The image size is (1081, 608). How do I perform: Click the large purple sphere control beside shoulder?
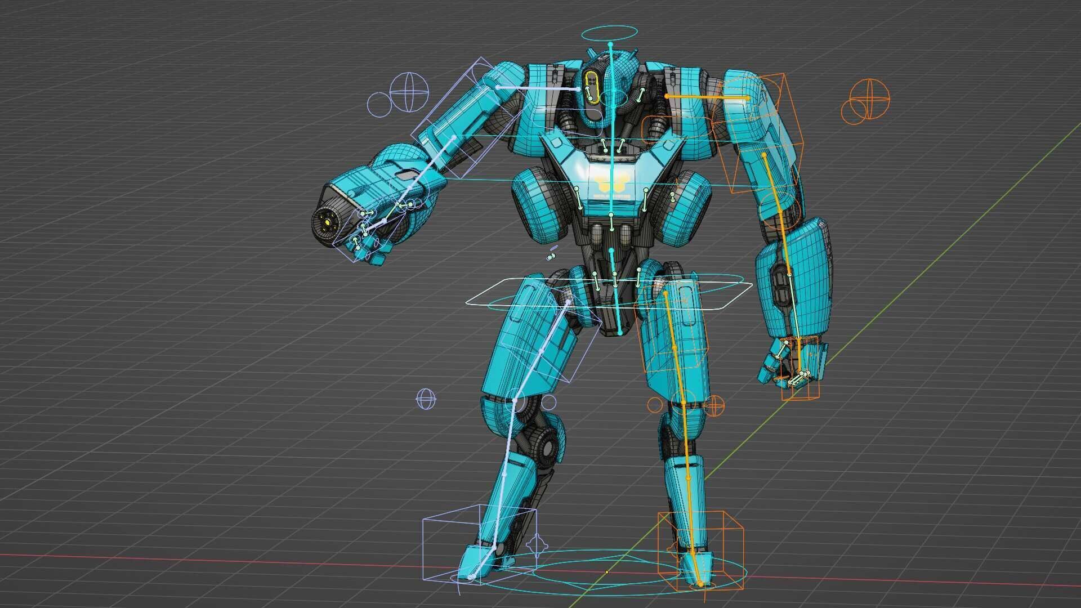[x=409, y=93]
